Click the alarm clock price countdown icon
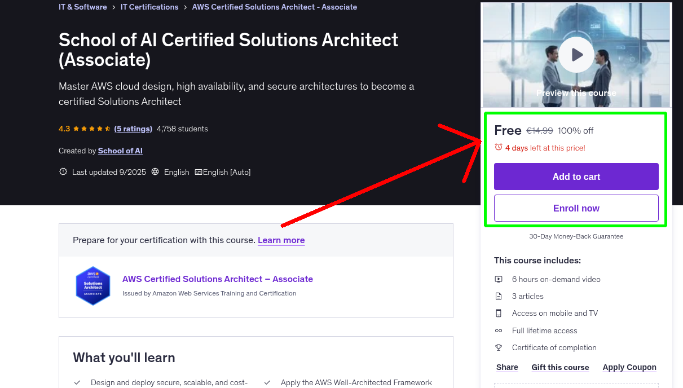Viewport: 683px width, 388px height. (498, 146)
